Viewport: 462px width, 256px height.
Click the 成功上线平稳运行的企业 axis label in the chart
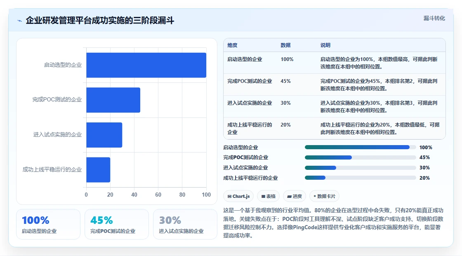pos(52,169)
